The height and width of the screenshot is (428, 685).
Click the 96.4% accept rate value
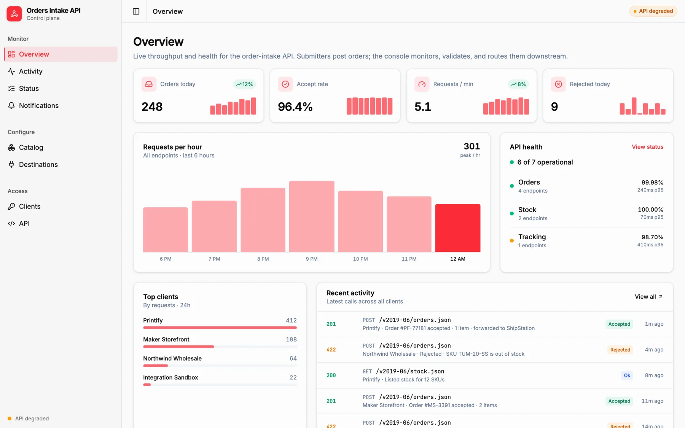pos(295,107)
